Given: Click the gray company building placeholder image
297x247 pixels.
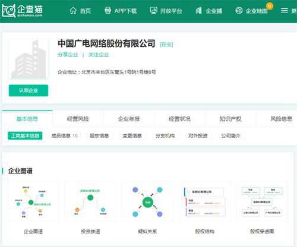Looking at the screenshot, I should pyautogui.click(x=29, y=59).
